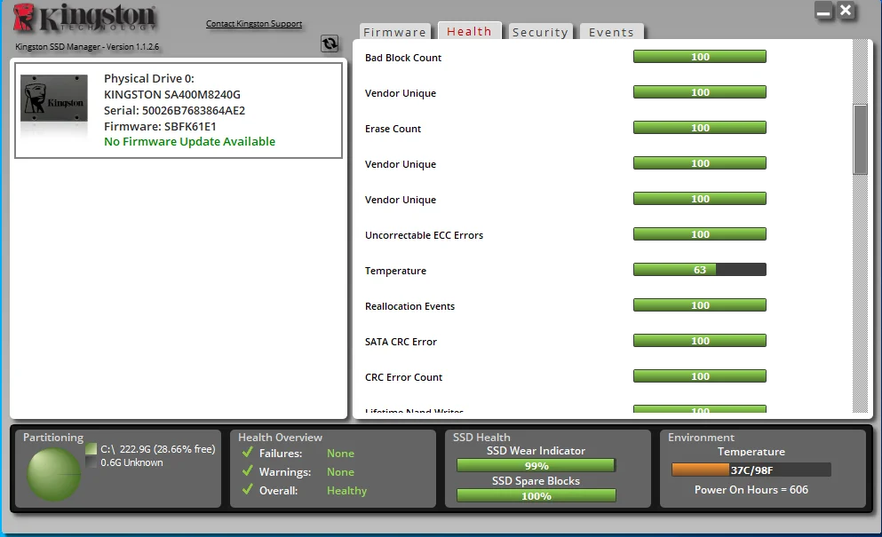Click the 37C/98F environment temperature bar
Viewport: 882px width, 537px height.
tap(751, 470)
